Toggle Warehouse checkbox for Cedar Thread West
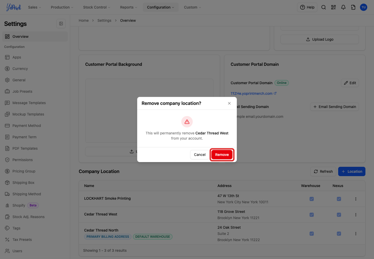The width and height of the screenshot is (374, 259). point(312,215)
